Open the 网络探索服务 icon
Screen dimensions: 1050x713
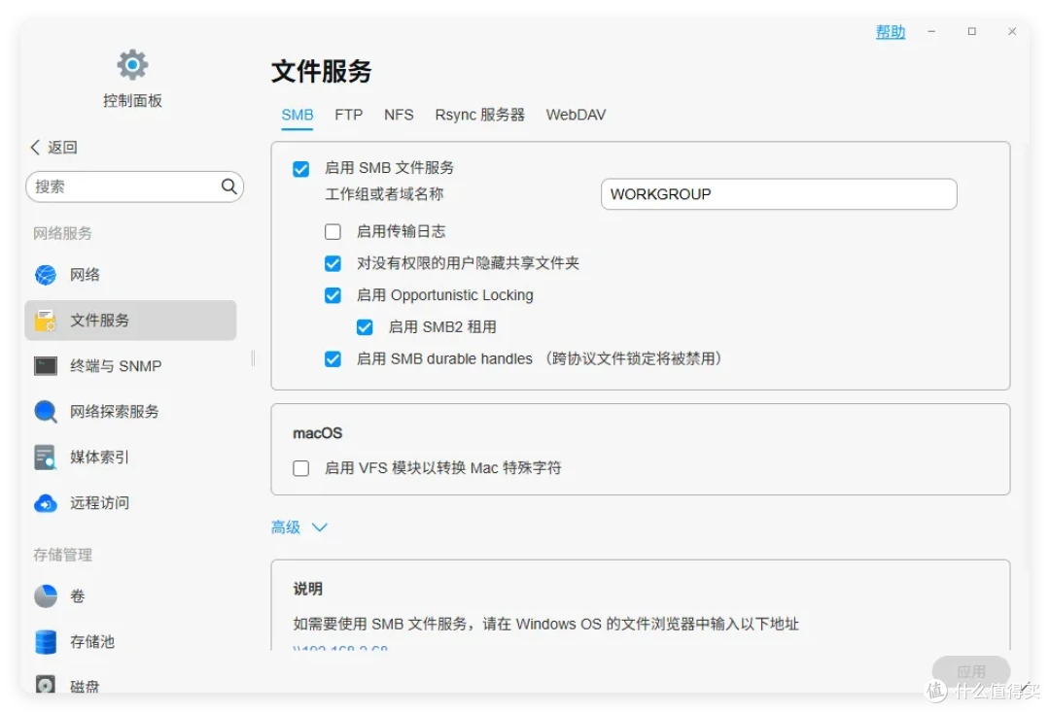pos(46,411)
